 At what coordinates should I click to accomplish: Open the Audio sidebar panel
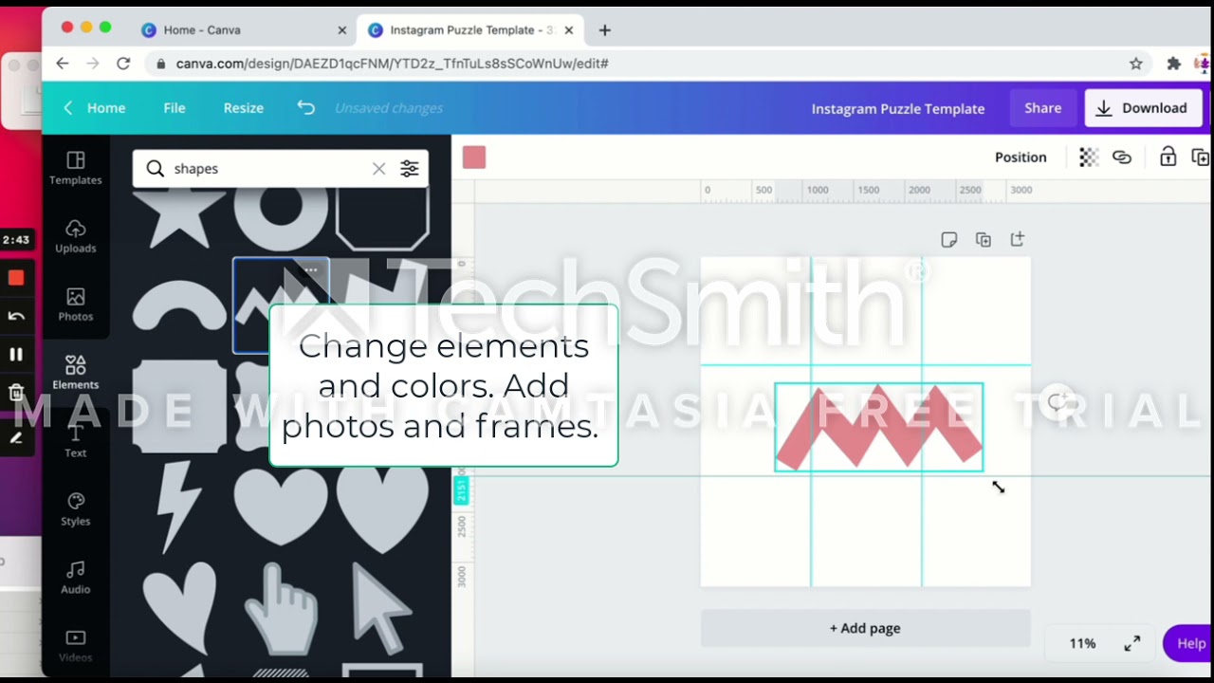pyautogui.click(x=76, y=578)
